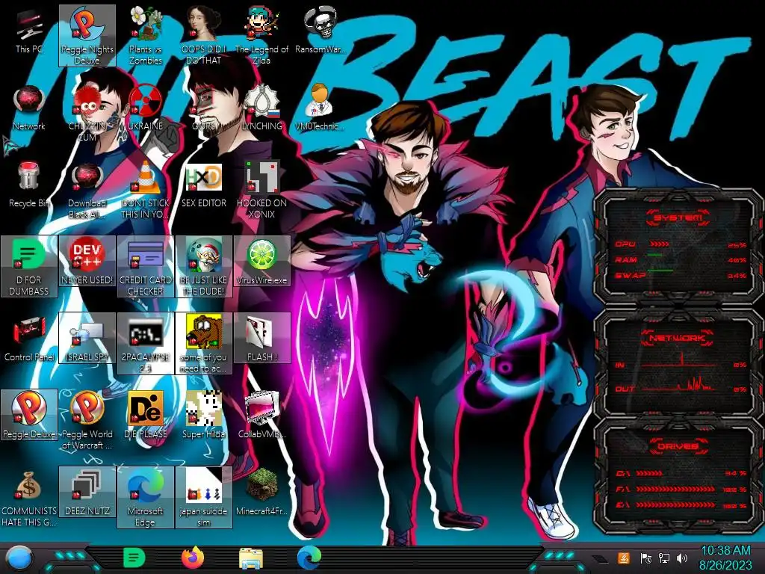Launch Firefox from the taskbar

(193, 558)
